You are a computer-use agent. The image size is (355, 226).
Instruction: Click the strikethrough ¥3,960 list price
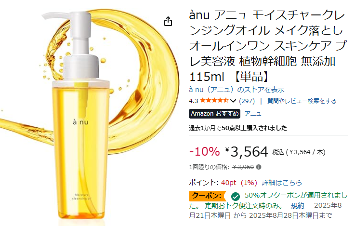tap(243, 167)
